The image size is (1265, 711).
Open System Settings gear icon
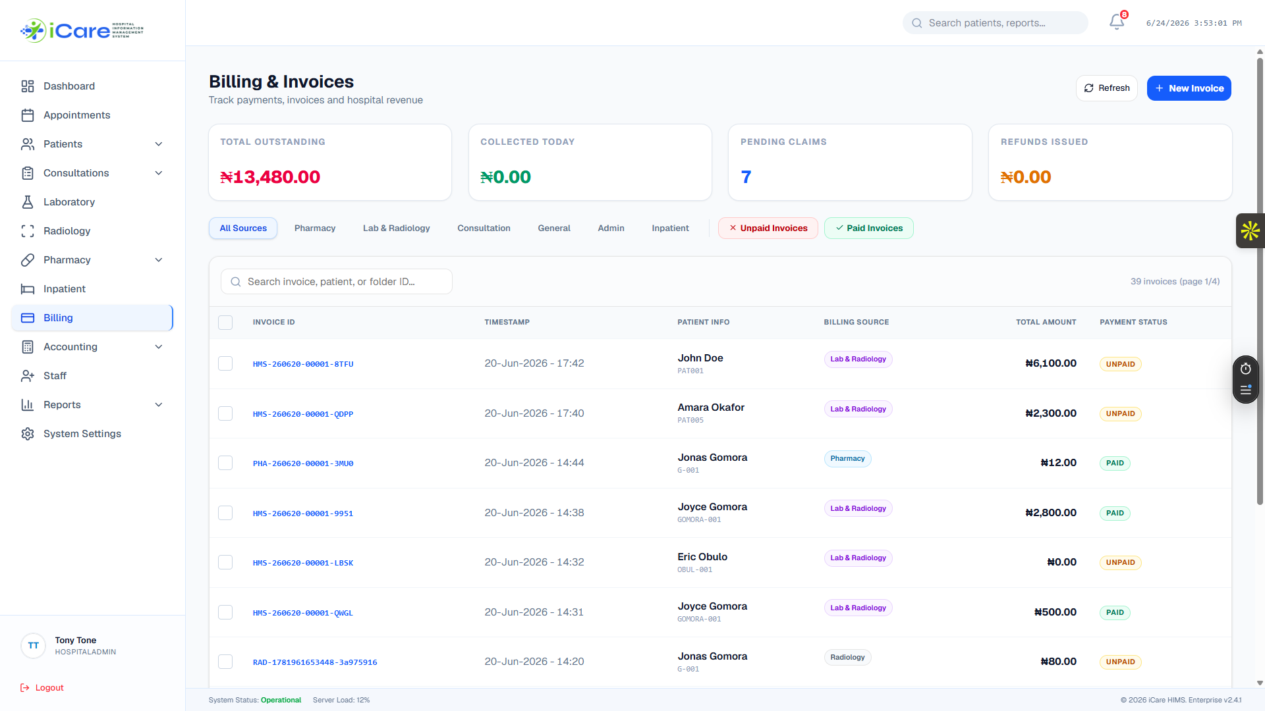28,434
